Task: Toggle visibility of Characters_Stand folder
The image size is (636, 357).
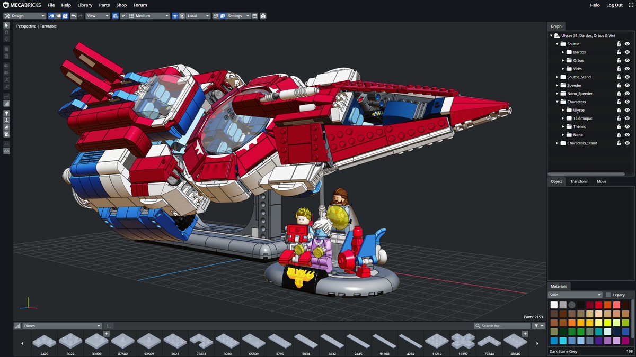Action: pos(627,143)
